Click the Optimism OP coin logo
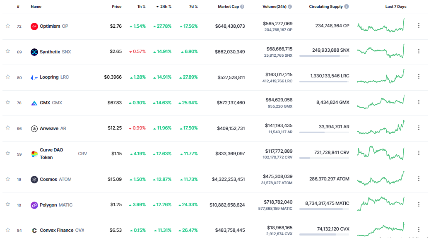This screenshot has width=436, height=238. coord(34,26)
